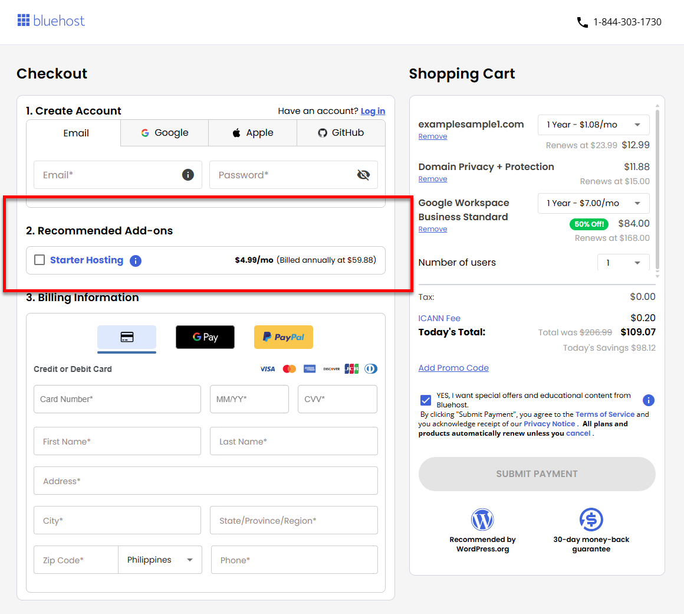
Task: Click the Starter Hosting link text
Action: click(x=87, y=260)
